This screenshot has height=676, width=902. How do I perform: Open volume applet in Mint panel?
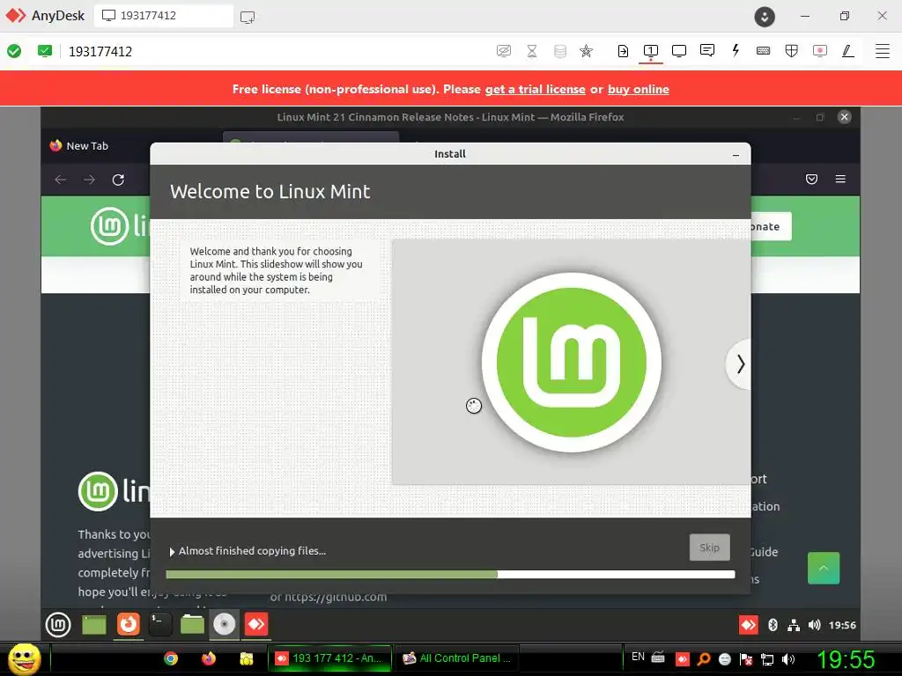pyautogui.click(x=814, y=625)
